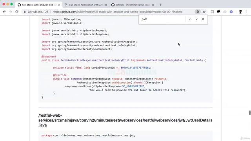251x141 pixels.
Task: Open the Chrome three-dot menu
Action: [247, 12]
